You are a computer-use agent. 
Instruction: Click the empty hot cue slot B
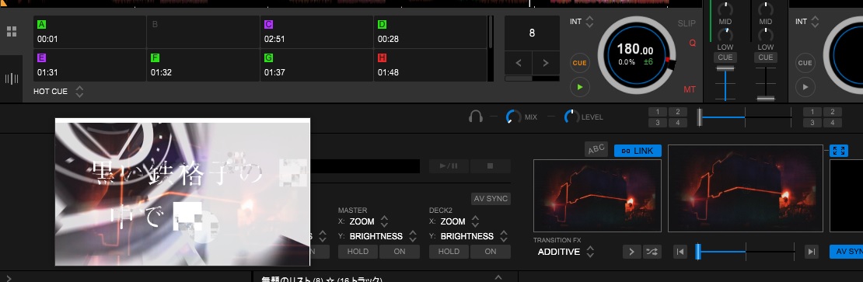click(x=203, y=32)
